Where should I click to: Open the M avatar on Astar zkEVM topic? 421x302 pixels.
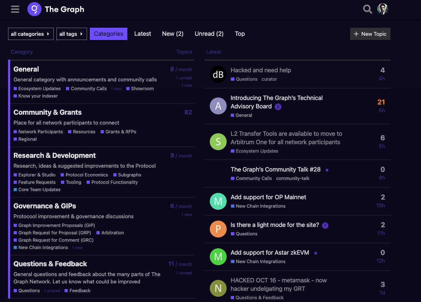click(218, 257)
